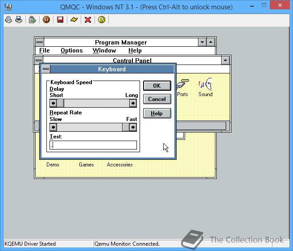Click the Repeat Rate slider left arrow
This screenshot has height=251, width=293.
pos(54,127)
